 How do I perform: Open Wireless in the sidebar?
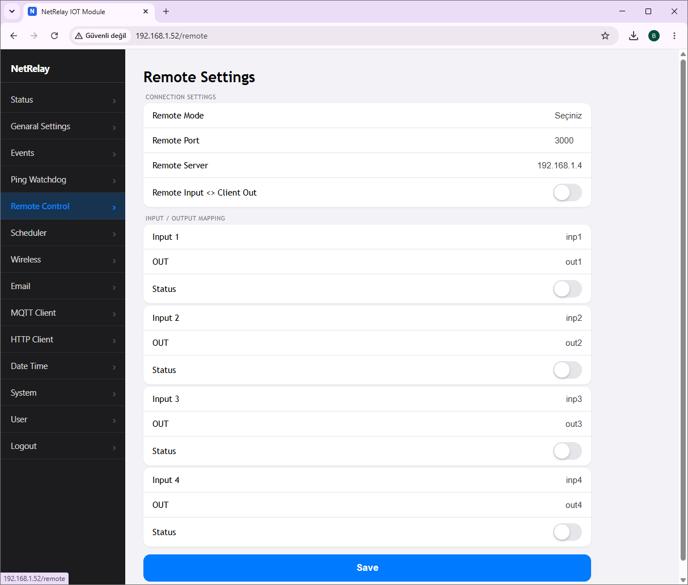pos(63,260)
